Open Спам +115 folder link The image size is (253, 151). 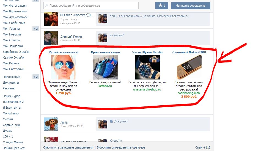203,147
